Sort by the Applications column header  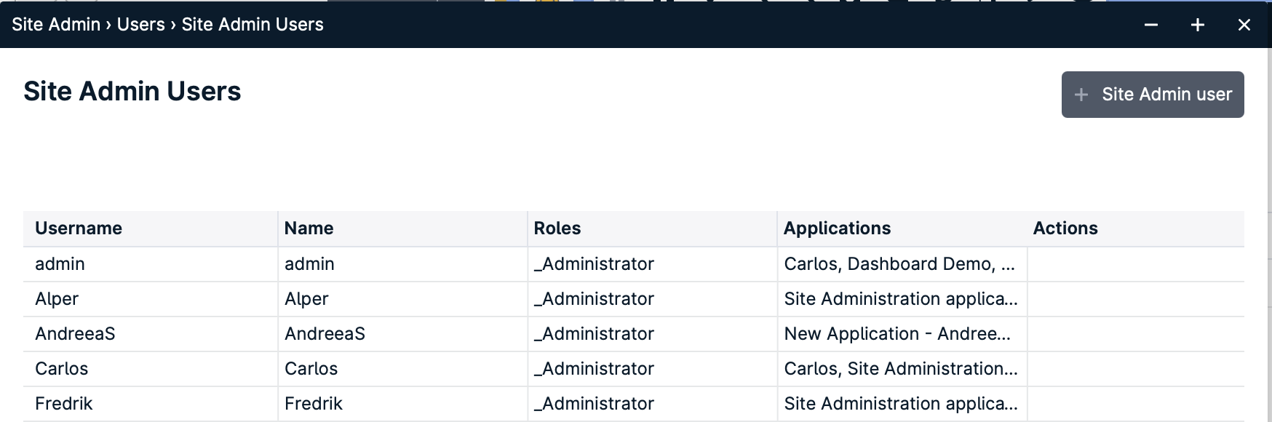click(837, 228)
